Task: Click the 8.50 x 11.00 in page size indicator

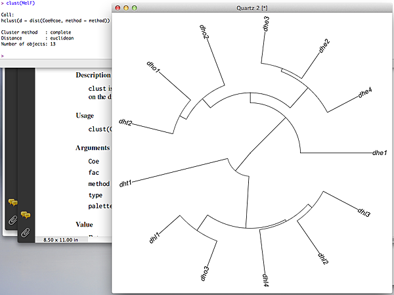Action: (60, 240)
